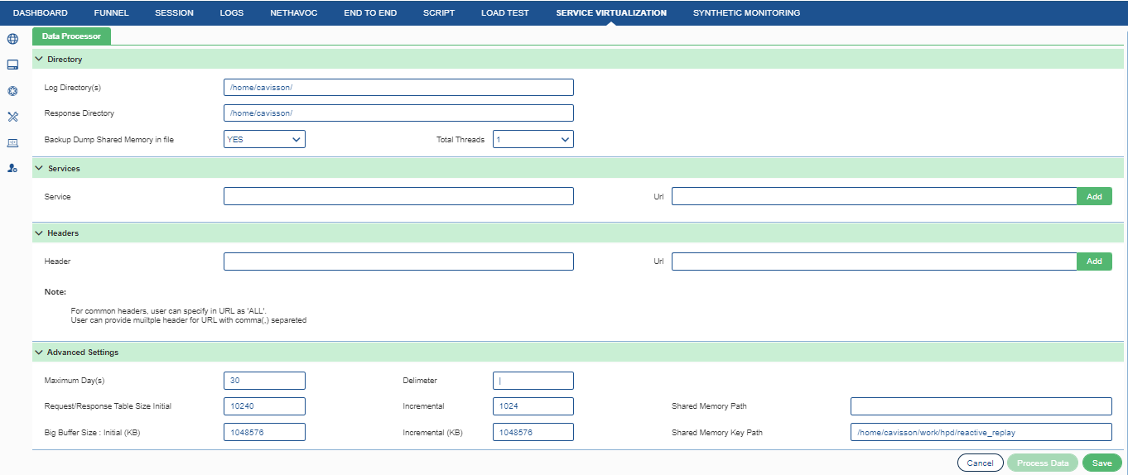
Task: Focus the Log Directory(s) input field
Action: point(398,88)
